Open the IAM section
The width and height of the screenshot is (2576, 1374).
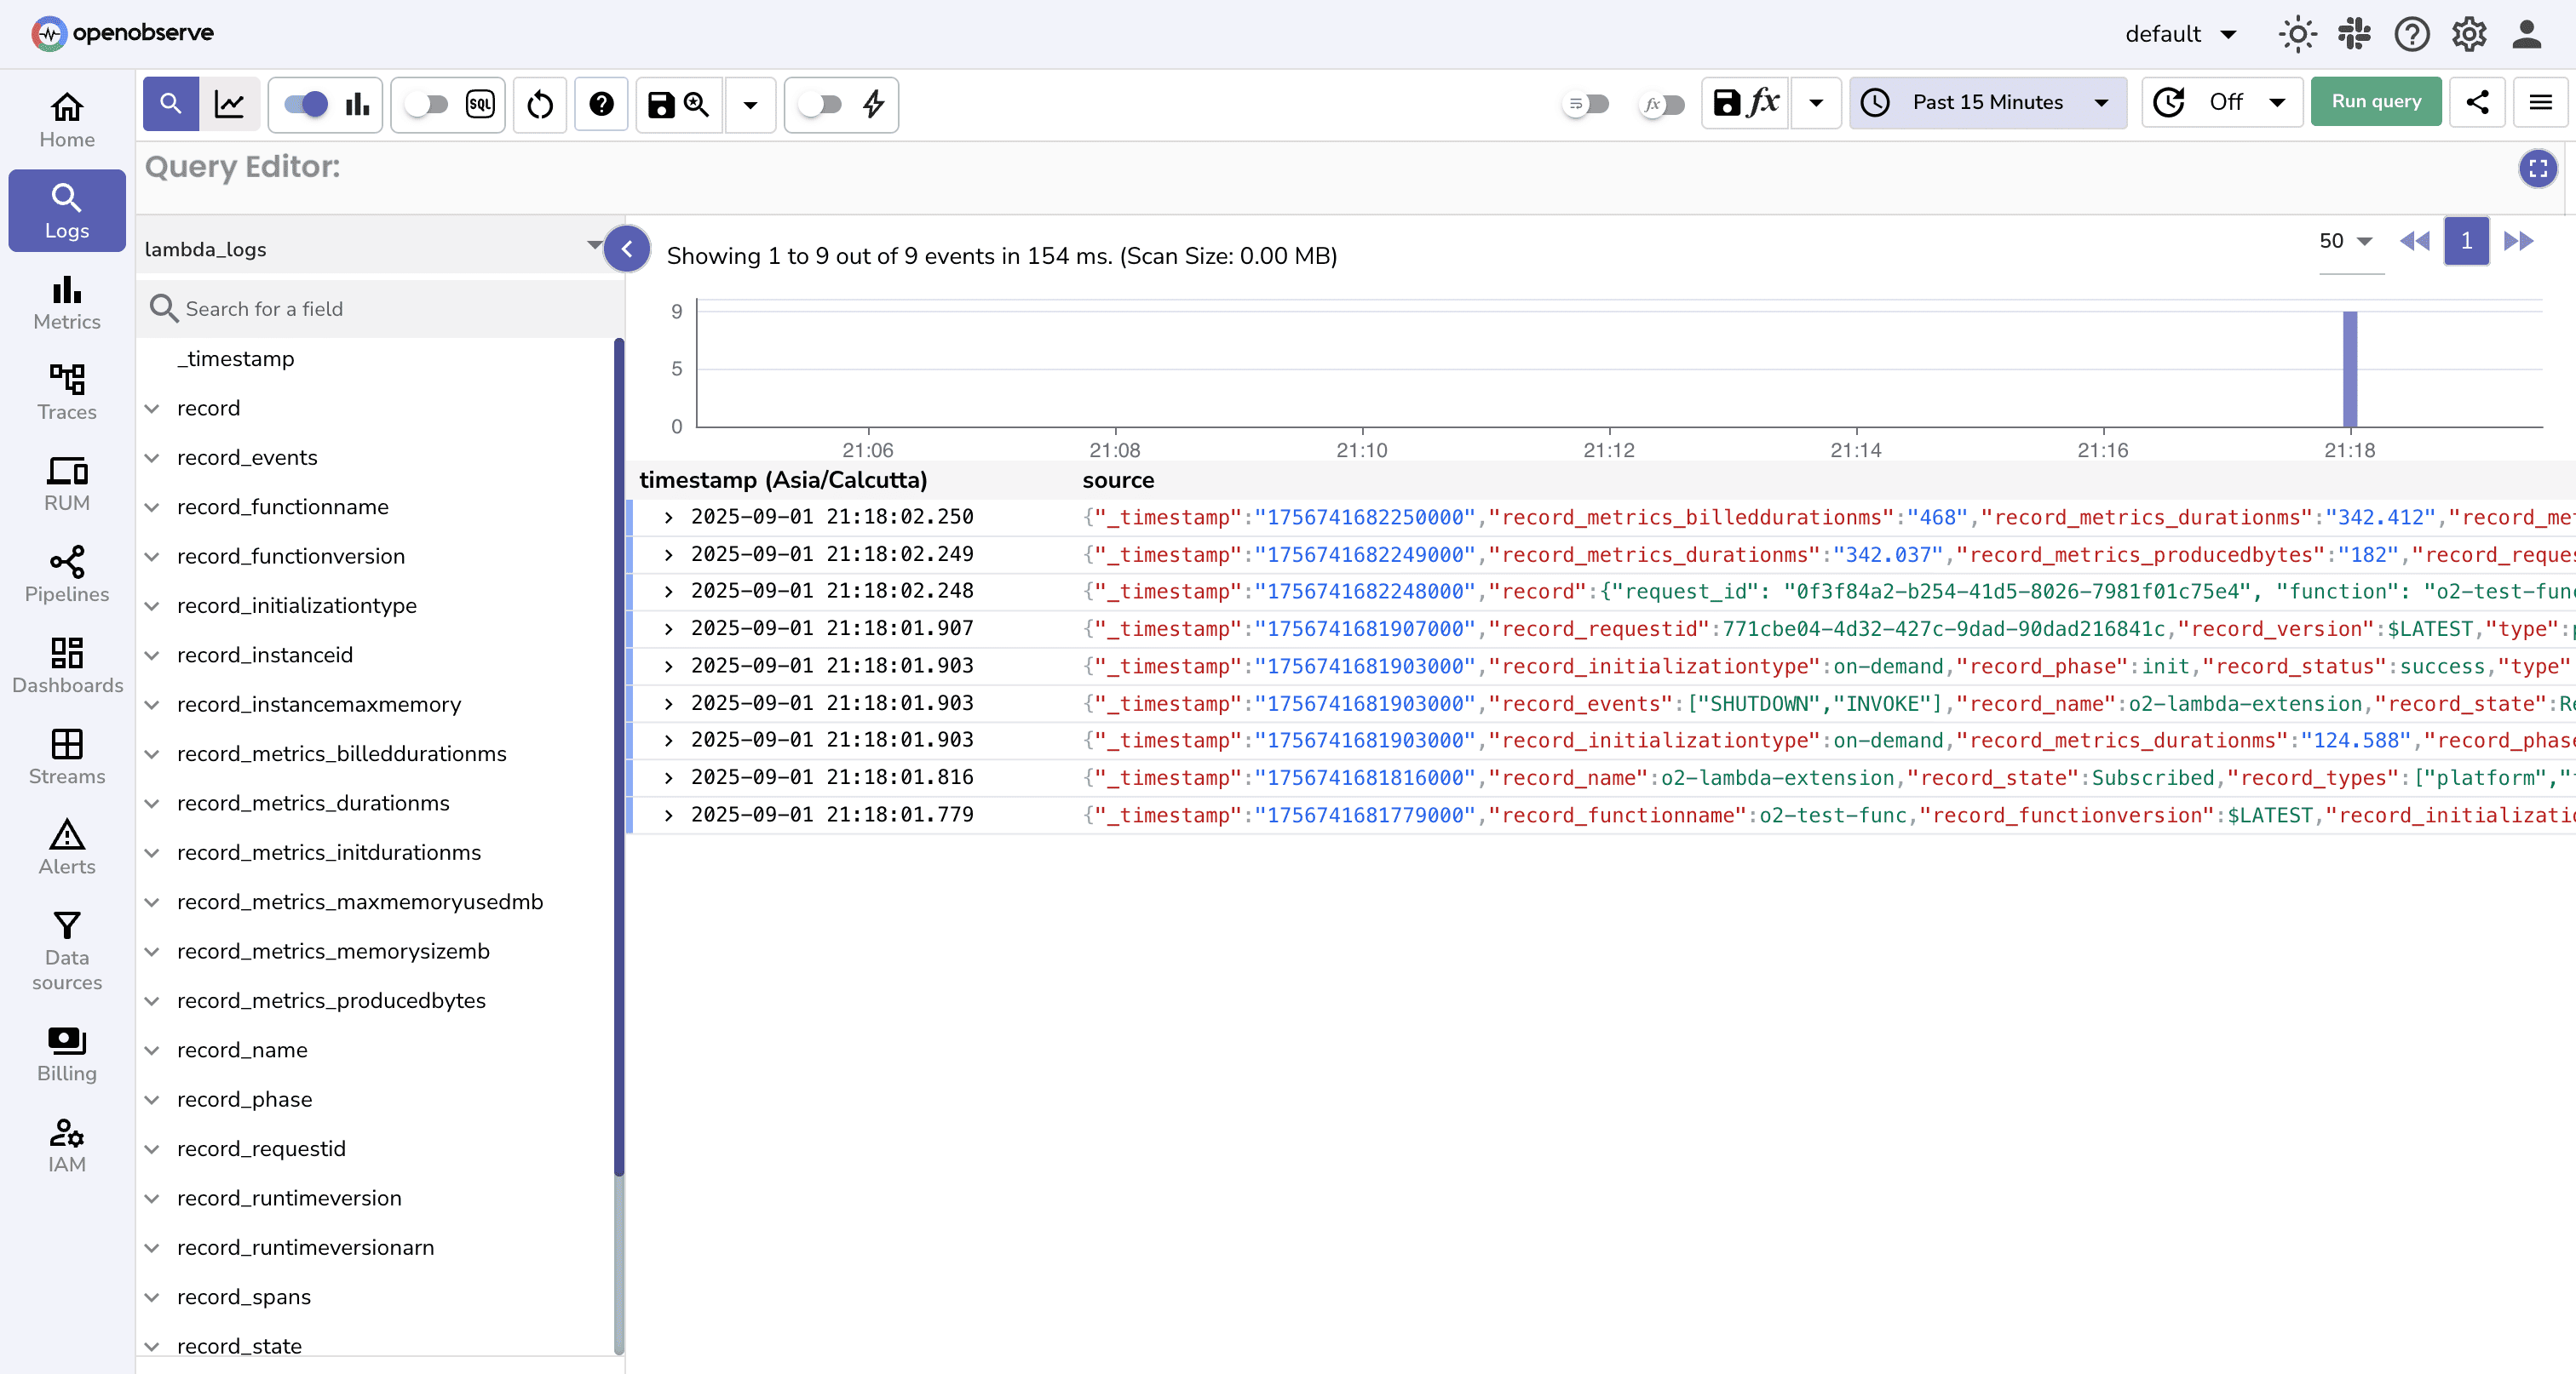click(66, 1144)
